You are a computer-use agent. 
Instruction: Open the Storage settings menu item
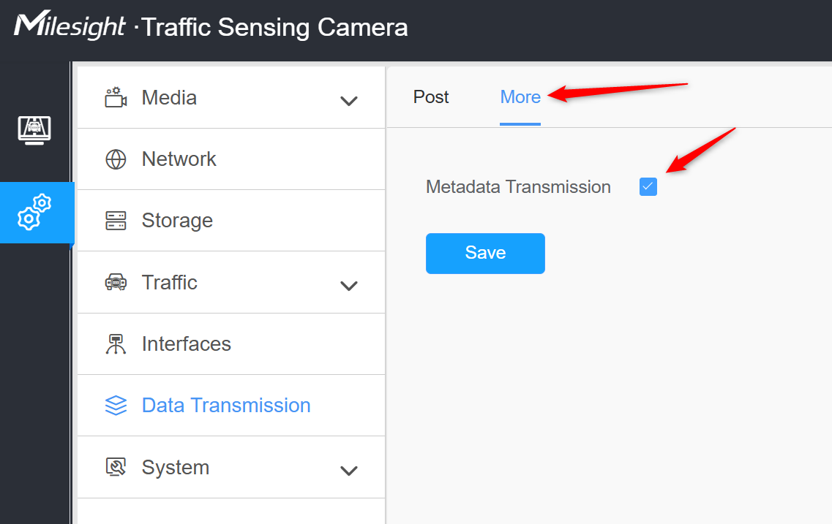231,221
